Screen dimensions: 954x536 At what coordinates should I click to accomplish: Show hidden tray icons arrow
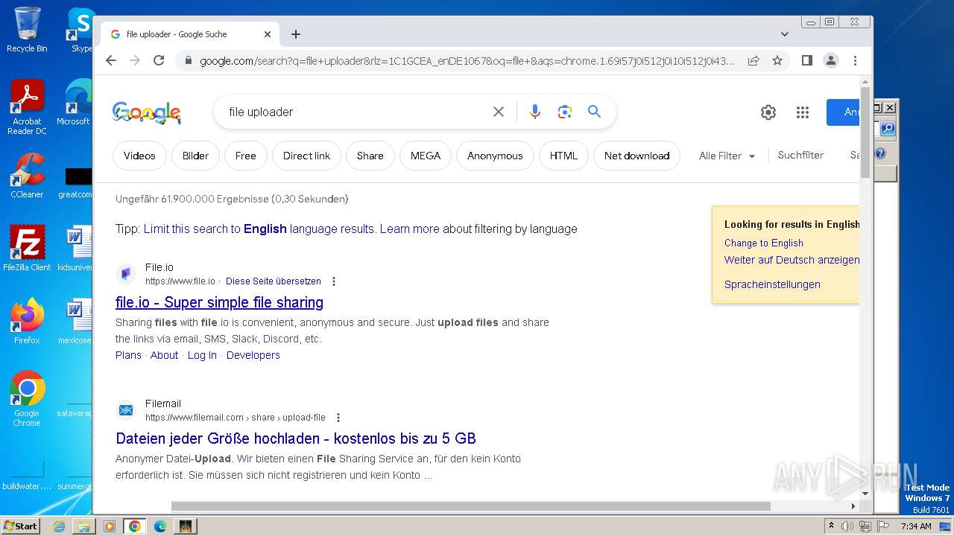tap(831, 526)
